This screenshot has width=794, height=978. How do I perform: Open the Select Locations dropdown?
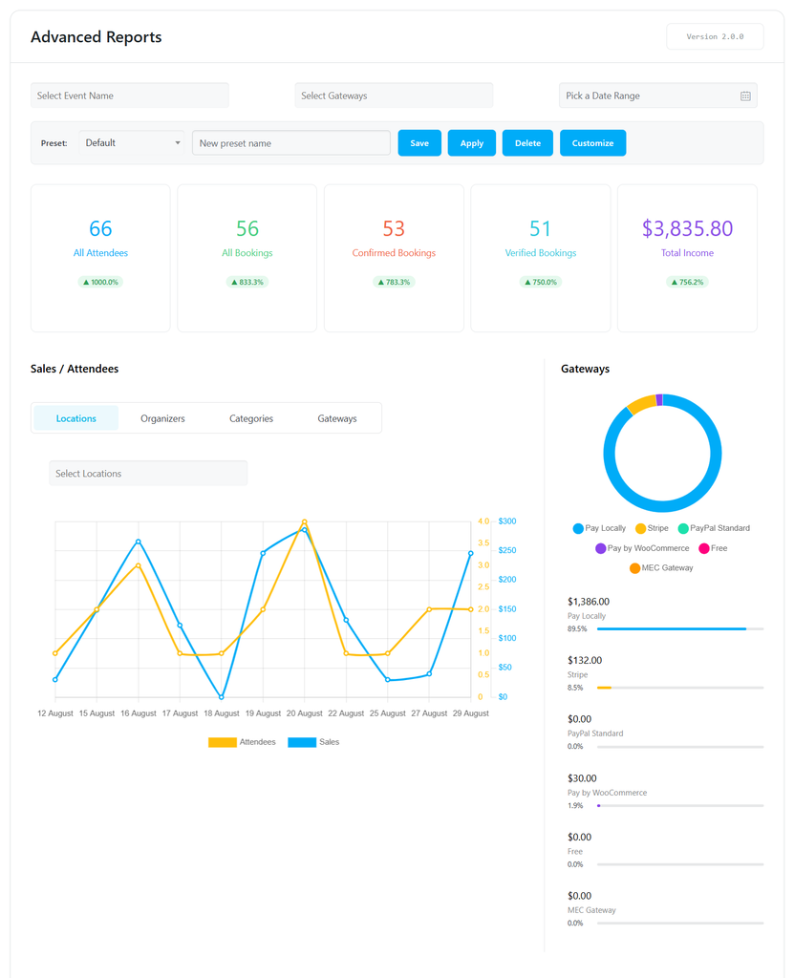pyautogui.click(x=148, y=474)
